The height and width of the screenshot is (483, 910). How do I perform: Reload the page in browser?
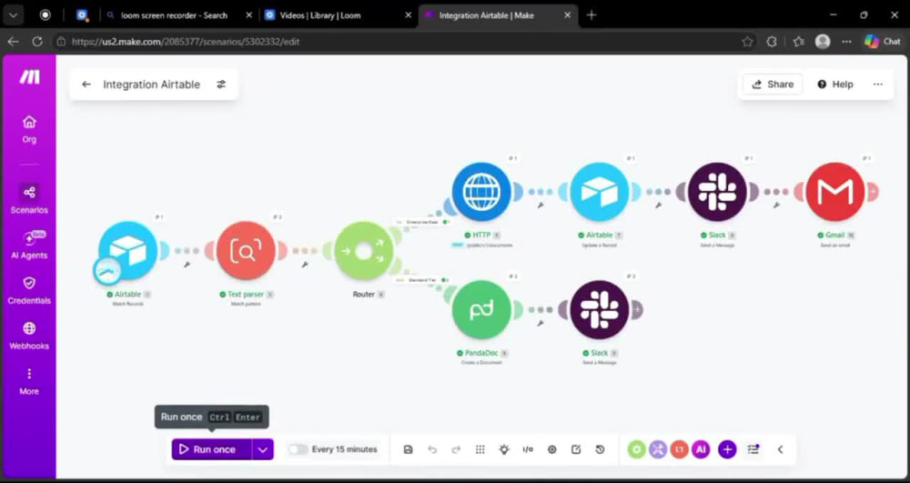coord(37,42)
